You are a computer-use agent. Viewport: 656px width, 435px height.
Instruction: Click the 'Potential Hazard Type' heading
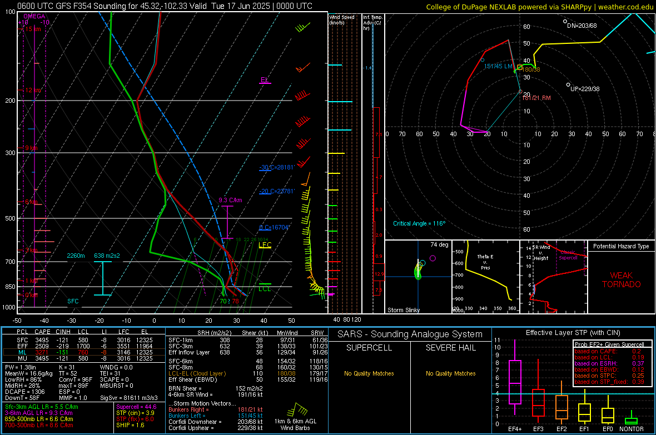(x=621, y=246)
